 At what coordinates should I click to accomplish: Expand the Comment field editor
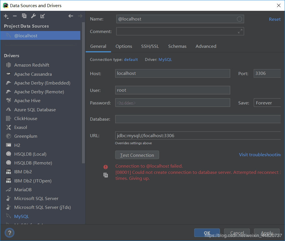click(240, 31)
